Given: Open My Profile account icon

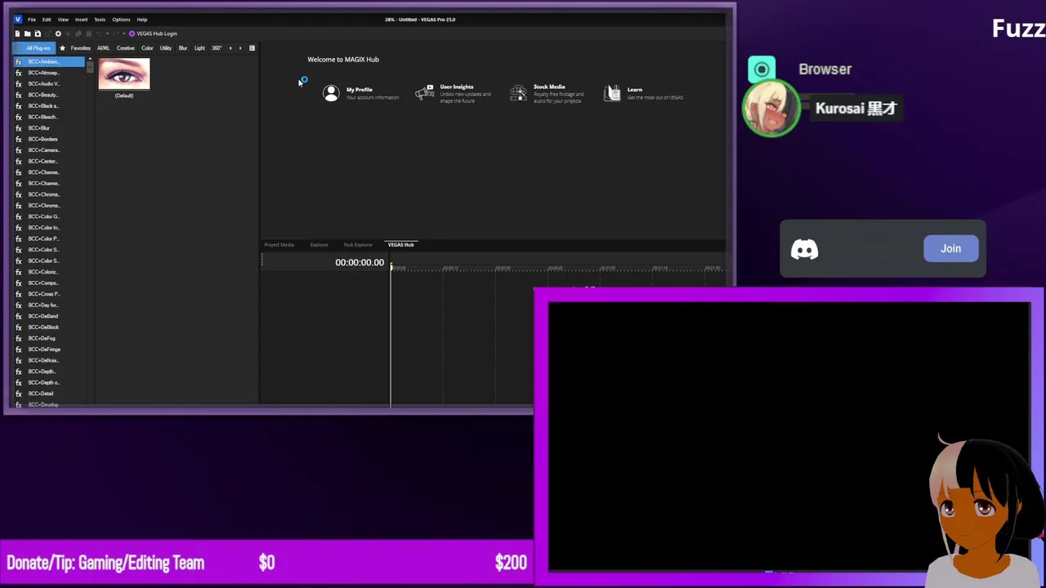Looking at the screenshot, I should [331, 93].
